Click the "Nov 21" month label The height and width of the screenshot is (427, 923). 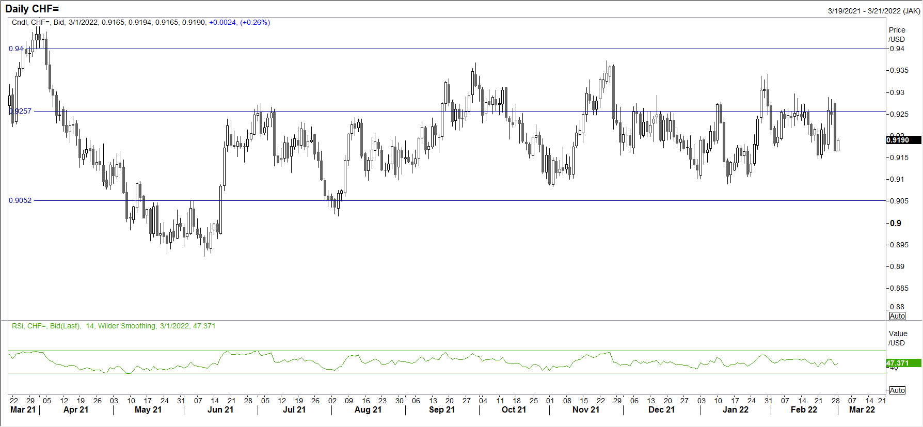586,409
